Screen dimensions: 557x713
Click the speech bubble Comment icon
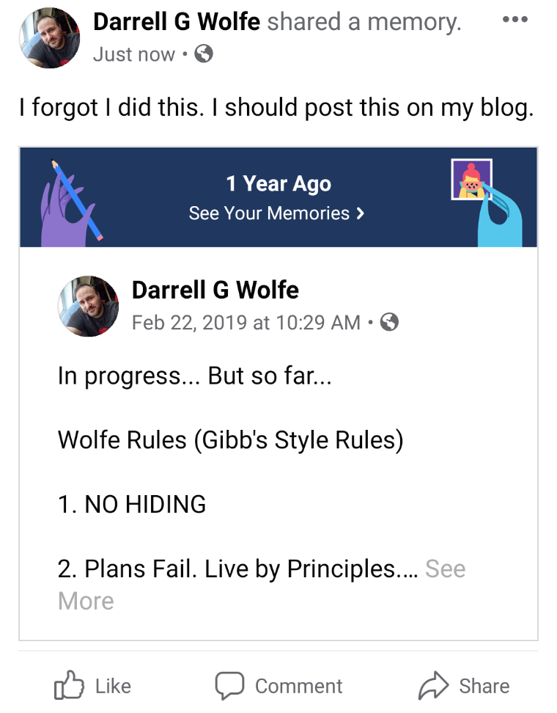(x=229, y=686)
